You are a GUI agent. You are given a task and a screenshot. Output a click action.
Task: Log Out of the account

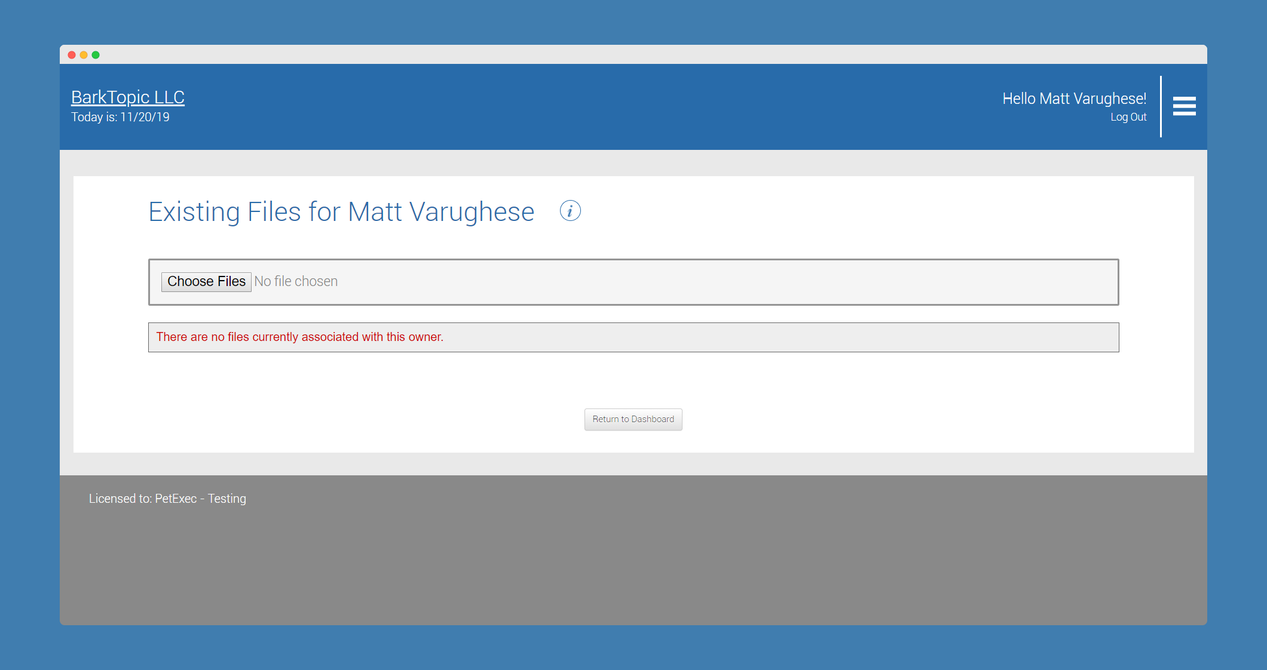tap(1128, 117)
